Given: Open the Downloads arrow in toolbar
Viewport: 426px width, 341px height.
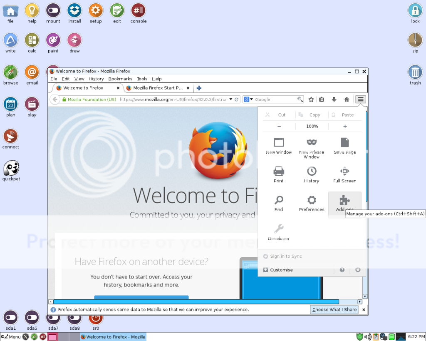Looking at the screenshot, I should pyautogui.click(x=334, y=100).
